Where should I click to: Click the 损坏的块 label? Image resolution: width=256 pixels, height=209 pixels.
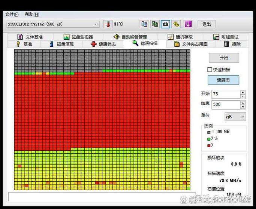pos(216,158)
